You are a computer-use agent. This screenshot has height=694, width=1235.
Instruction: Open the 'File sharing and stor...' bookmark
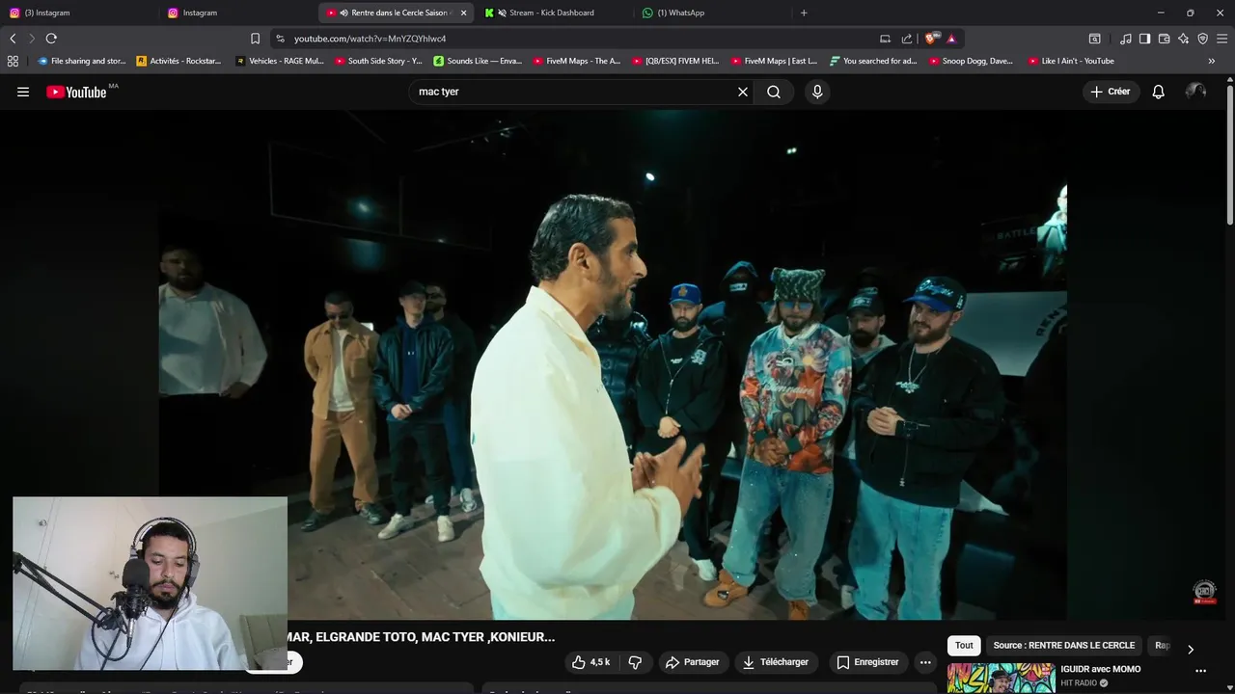tap(82, 61)
